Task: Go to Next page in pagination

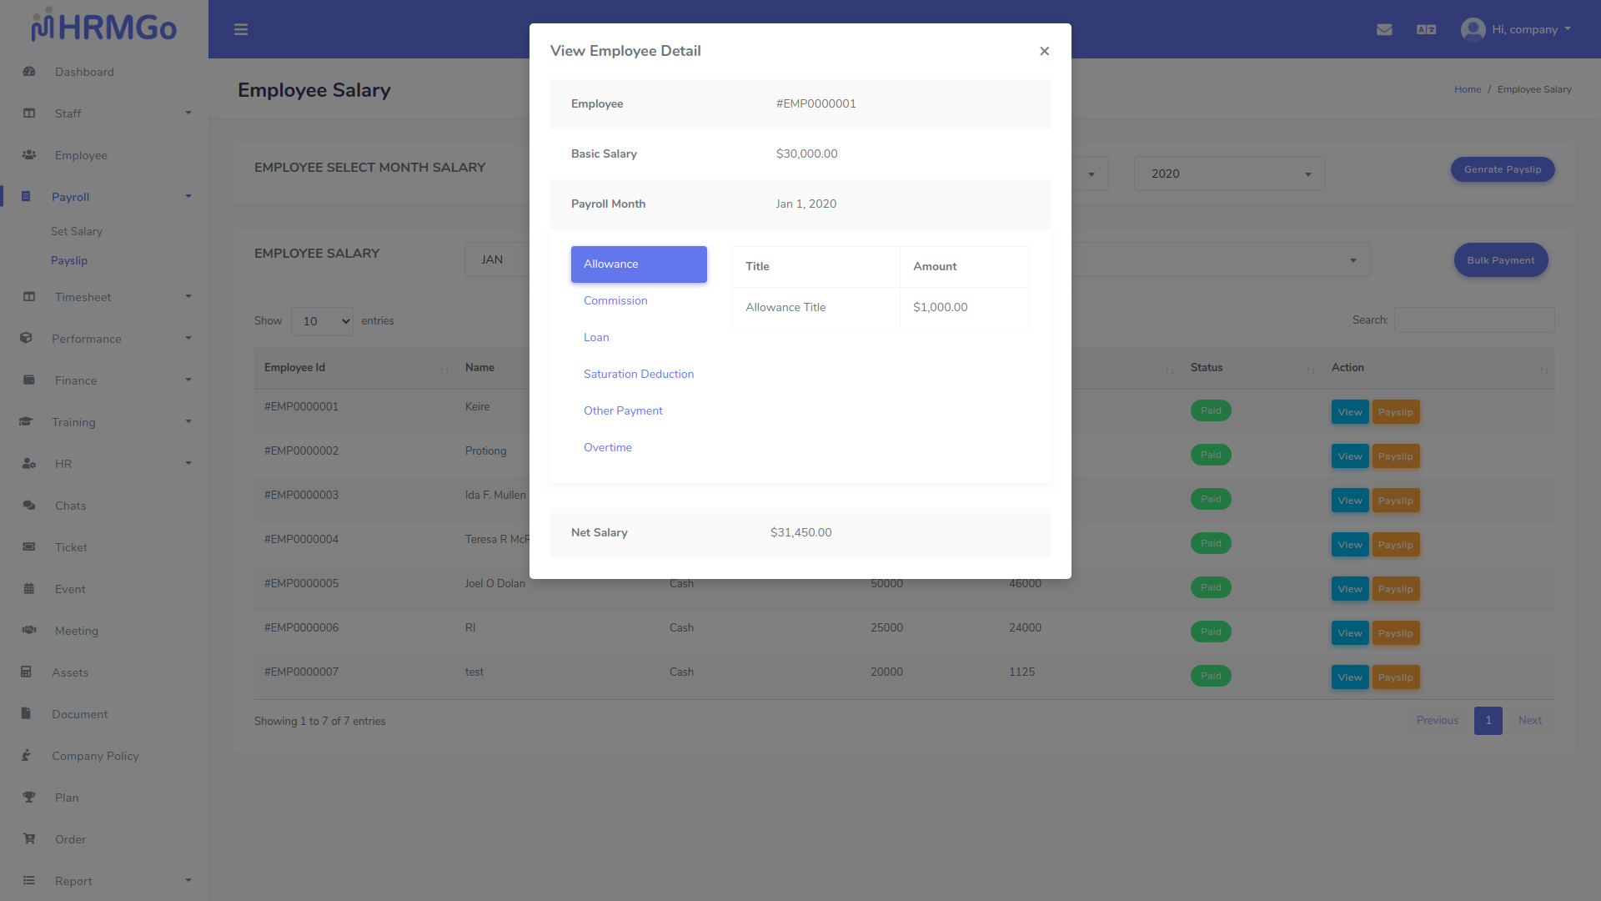Action: click(x=1530, y=721)
